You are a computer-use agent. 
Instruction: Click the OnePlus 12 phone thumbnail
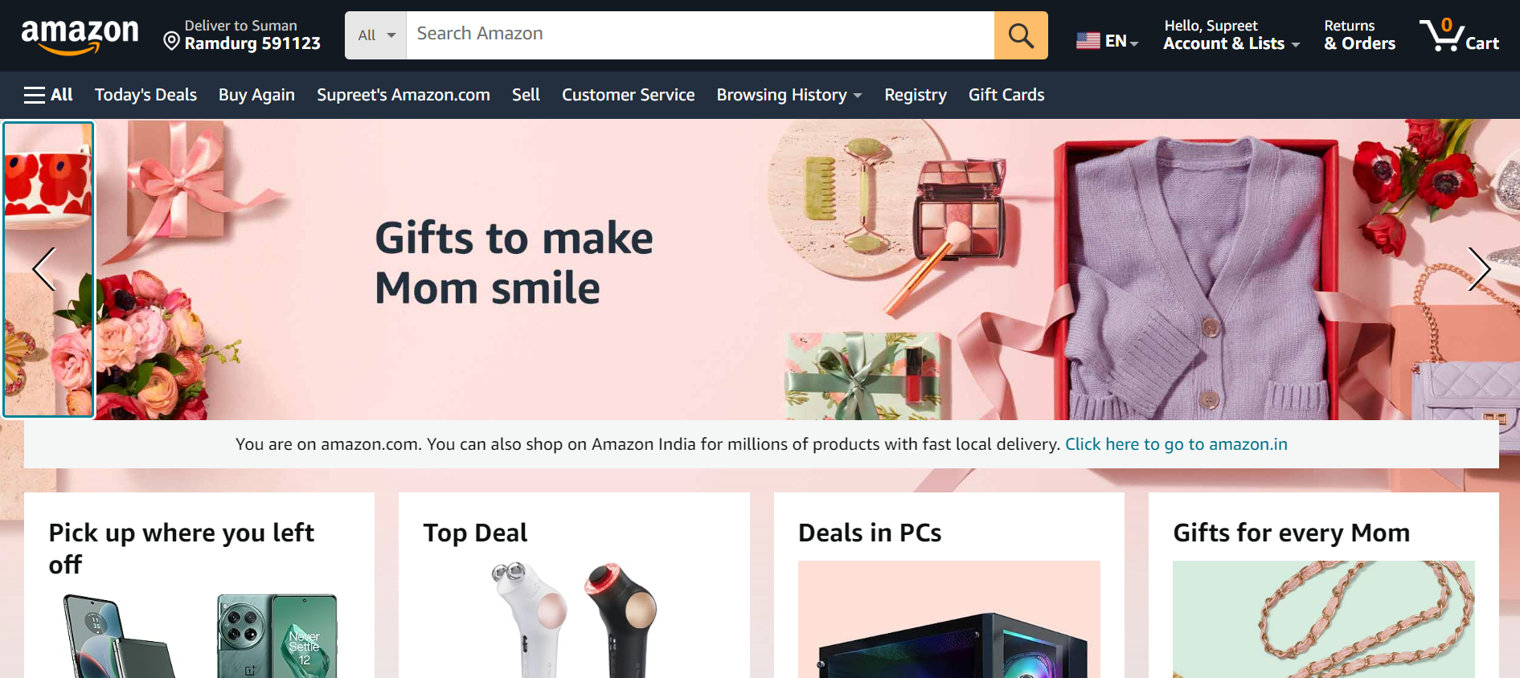coord(277,636)
